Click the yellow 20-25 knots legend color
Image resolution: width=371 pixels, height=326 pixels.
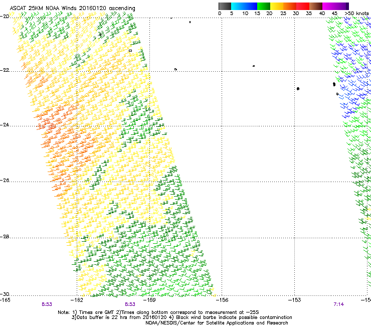[x=277, y=6]
